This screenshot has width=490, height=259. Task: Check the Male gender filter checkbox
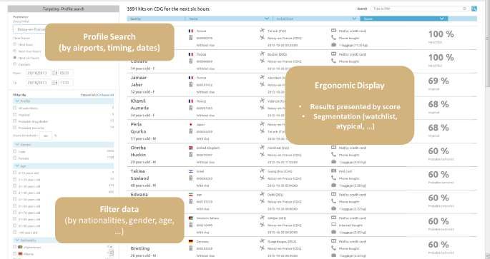[15, 151]
